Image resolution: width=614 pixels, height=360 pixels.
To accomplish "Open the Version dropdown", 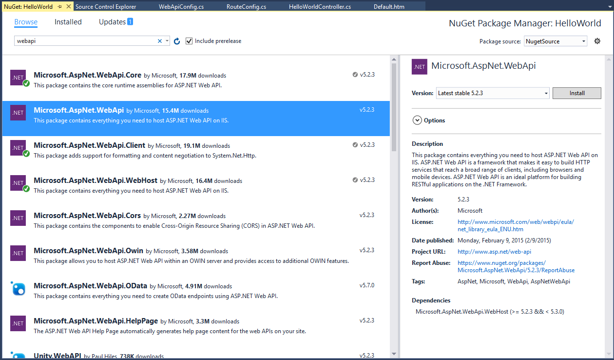I will (545, 93).
